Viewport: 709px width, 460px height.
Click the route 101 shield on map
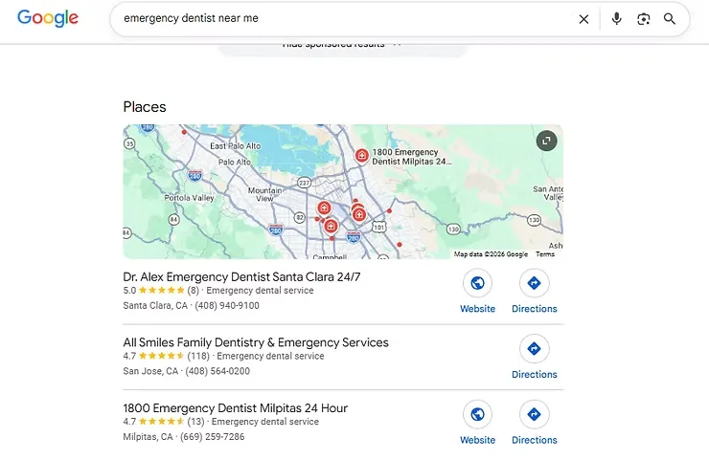click(x=378, y=227)
